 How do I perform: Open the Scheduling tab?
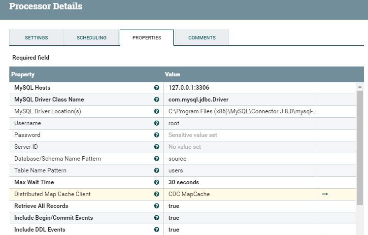tap(92, 38)
